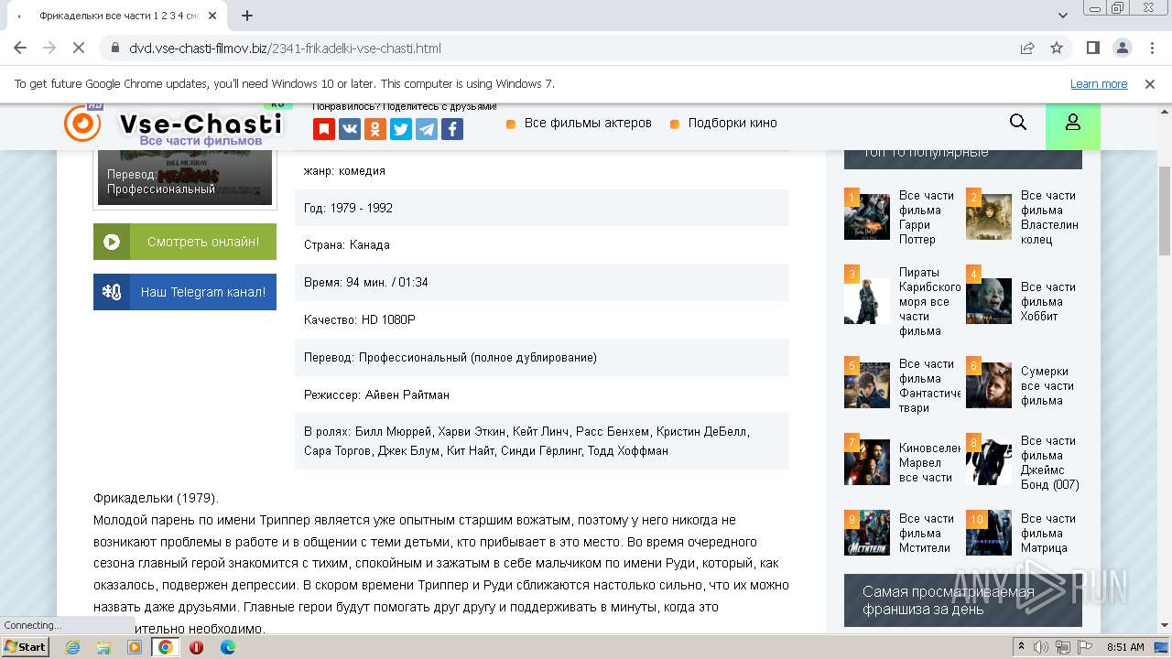This screenshot has height=659, width=1172.
Task: Share page on VK
Action: [350, 129]
